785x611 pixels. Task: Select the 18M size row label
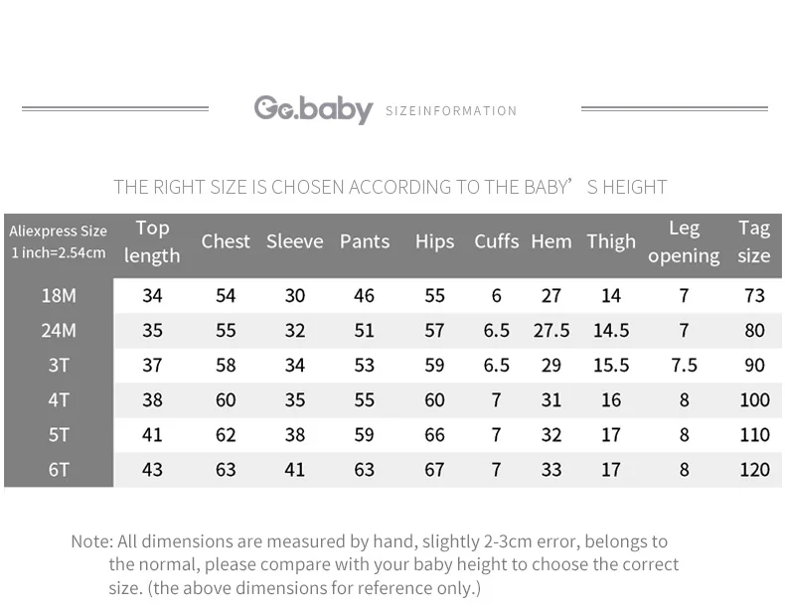click(x=59, y=296)
